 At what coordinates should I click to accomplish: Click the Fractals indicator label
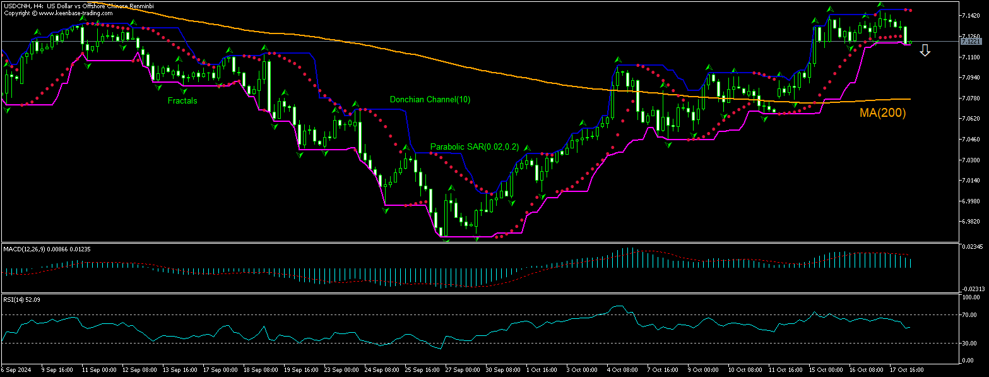pos(182,100)
